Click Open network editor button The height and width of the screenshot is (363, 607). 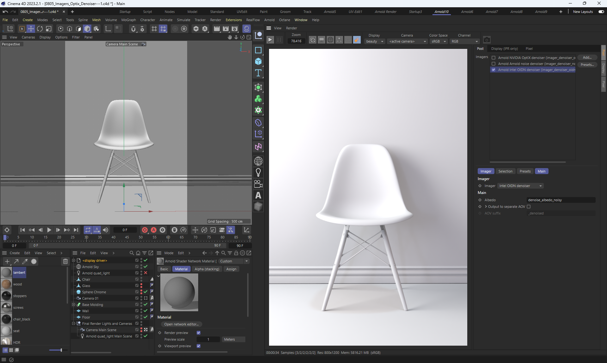(x=181, y=324)
